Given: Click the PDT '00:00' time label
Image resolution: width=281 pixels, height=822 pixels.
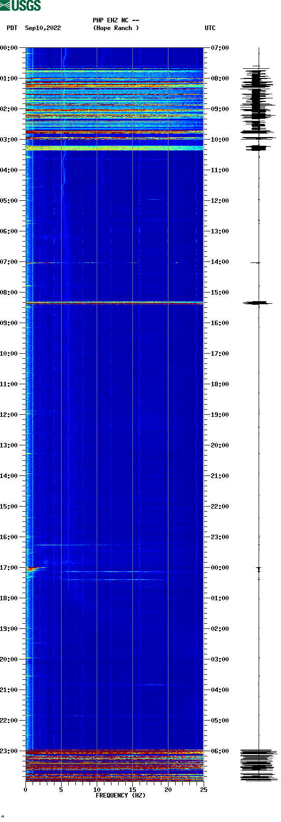Looking at the screenshot, I should (x=9, y=48).
